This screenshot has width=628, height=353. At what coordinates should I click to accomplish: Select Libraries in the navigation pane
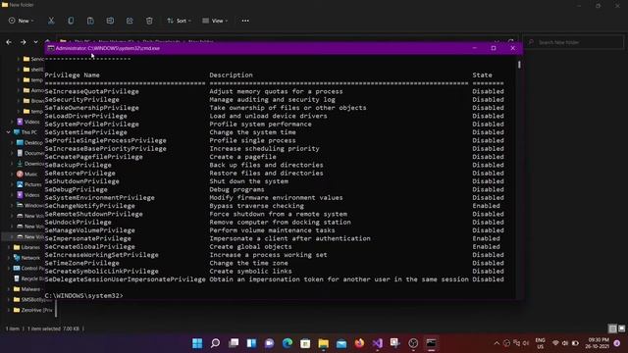pos(26,247)
